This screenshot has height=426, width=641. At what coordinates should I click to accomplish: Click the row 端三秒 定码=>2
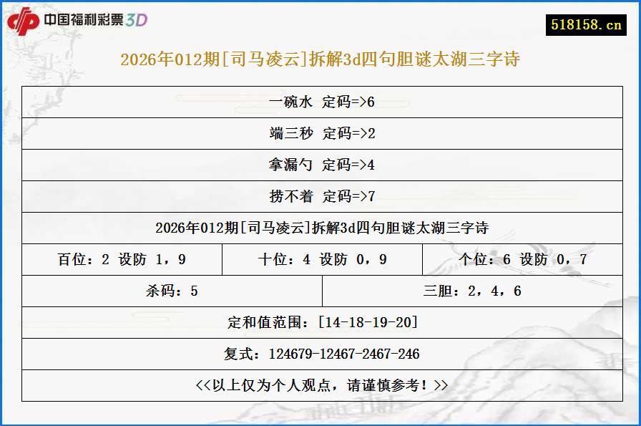tap(322, 133)
